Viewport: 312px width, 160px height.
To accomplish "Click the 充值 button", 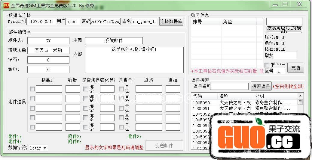I will [295, 68].
